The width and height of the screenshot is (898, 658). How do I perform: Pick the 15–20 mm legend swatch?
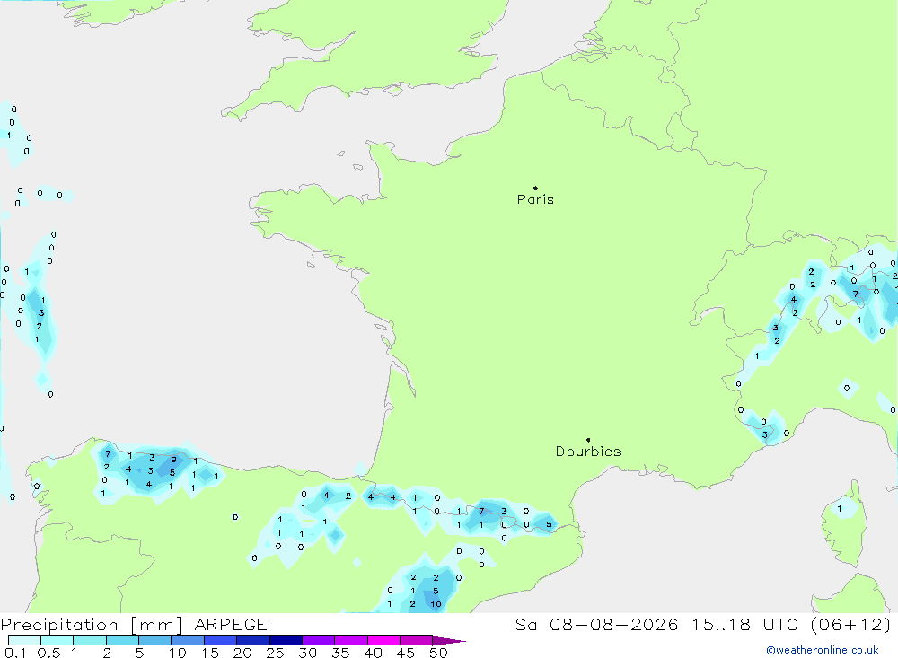220,640
